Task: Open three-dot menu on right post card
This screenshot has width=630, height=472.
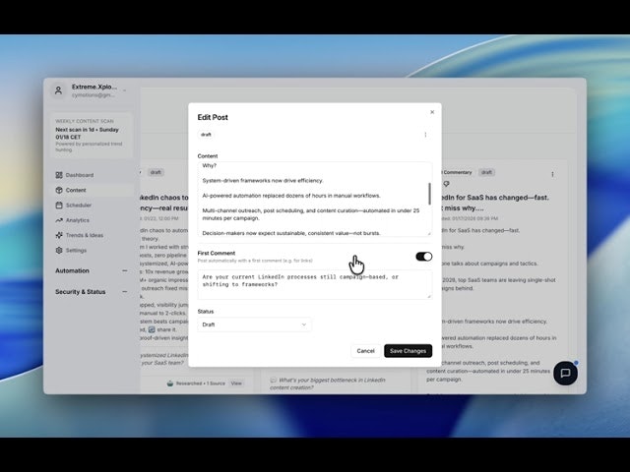Action: [x=552, y=174]
